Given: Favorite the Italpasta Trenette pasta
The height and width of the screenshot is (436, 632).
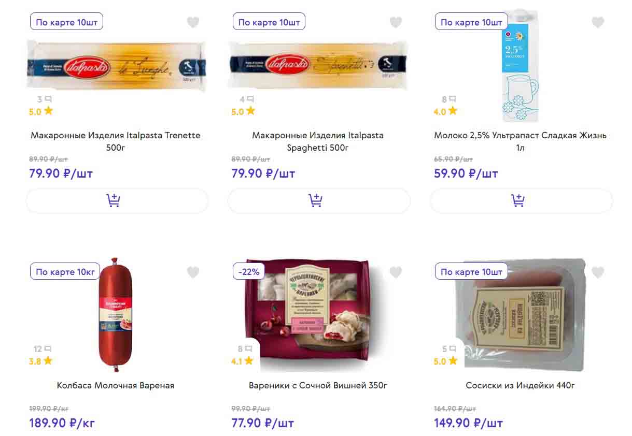Looking at the screenshot, I should [193, 22].
